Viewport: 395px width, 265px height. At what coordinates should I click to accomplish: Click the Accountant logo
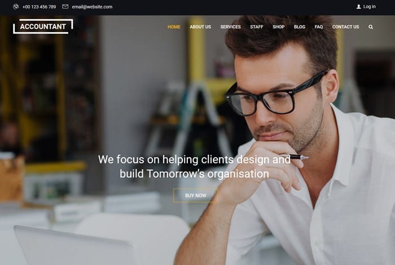click(43, 26)
